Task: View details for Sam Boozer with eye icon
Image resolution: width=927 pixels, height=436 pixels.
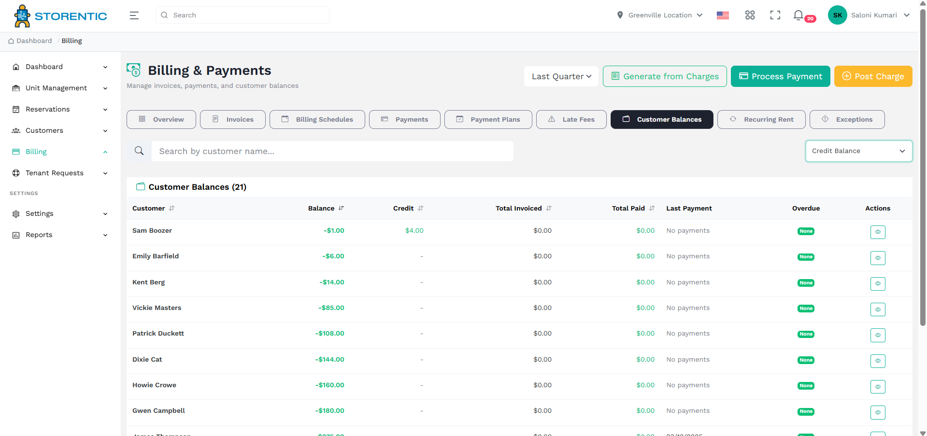Action: point(878,232)
